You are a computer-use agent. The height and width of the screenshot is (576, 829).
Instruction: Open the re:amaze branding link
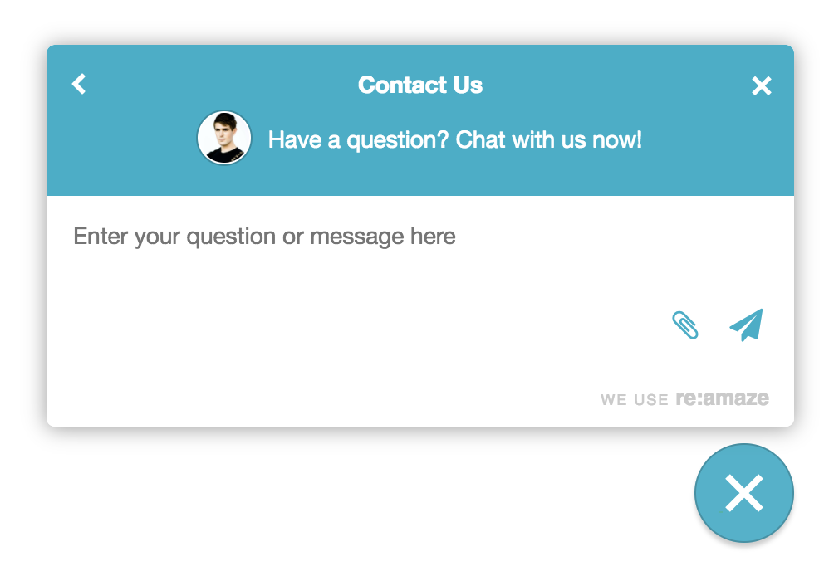coord(722,398)
